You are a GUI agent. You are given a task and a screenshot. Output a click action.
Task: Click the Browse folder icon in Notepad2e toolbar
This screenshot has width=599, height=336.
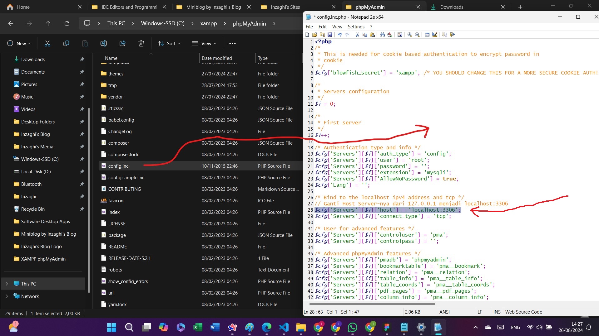click(322, 35)
